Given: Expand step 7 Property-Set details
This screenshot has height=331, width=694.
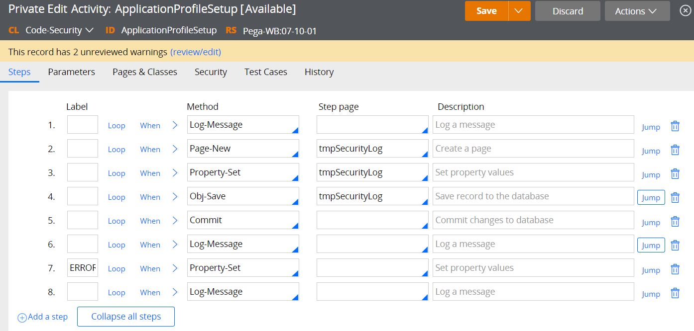Looking at the screenshot, I should [x=175, y=268].
